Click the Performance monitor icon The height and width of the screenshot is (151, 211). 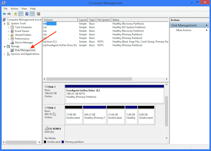[x=12, y=39]
